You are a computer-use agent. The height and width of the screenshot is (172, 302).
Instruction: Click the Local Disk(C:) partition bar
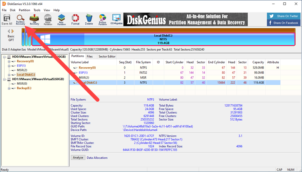[x=163, y=39]
